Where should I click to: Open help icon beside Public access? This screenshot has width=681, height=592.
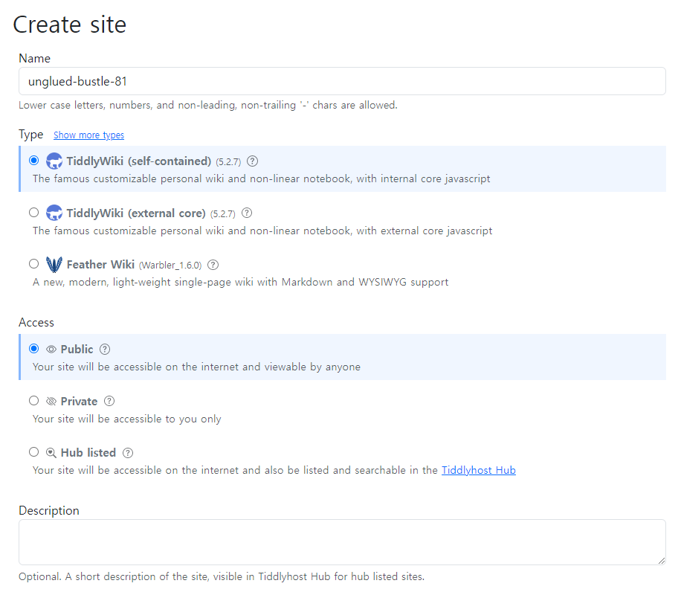[105, 350]
